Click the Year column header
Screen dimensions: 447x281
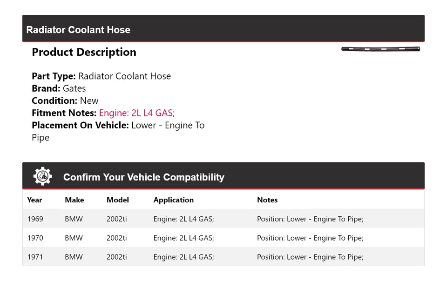pos(34,200)
